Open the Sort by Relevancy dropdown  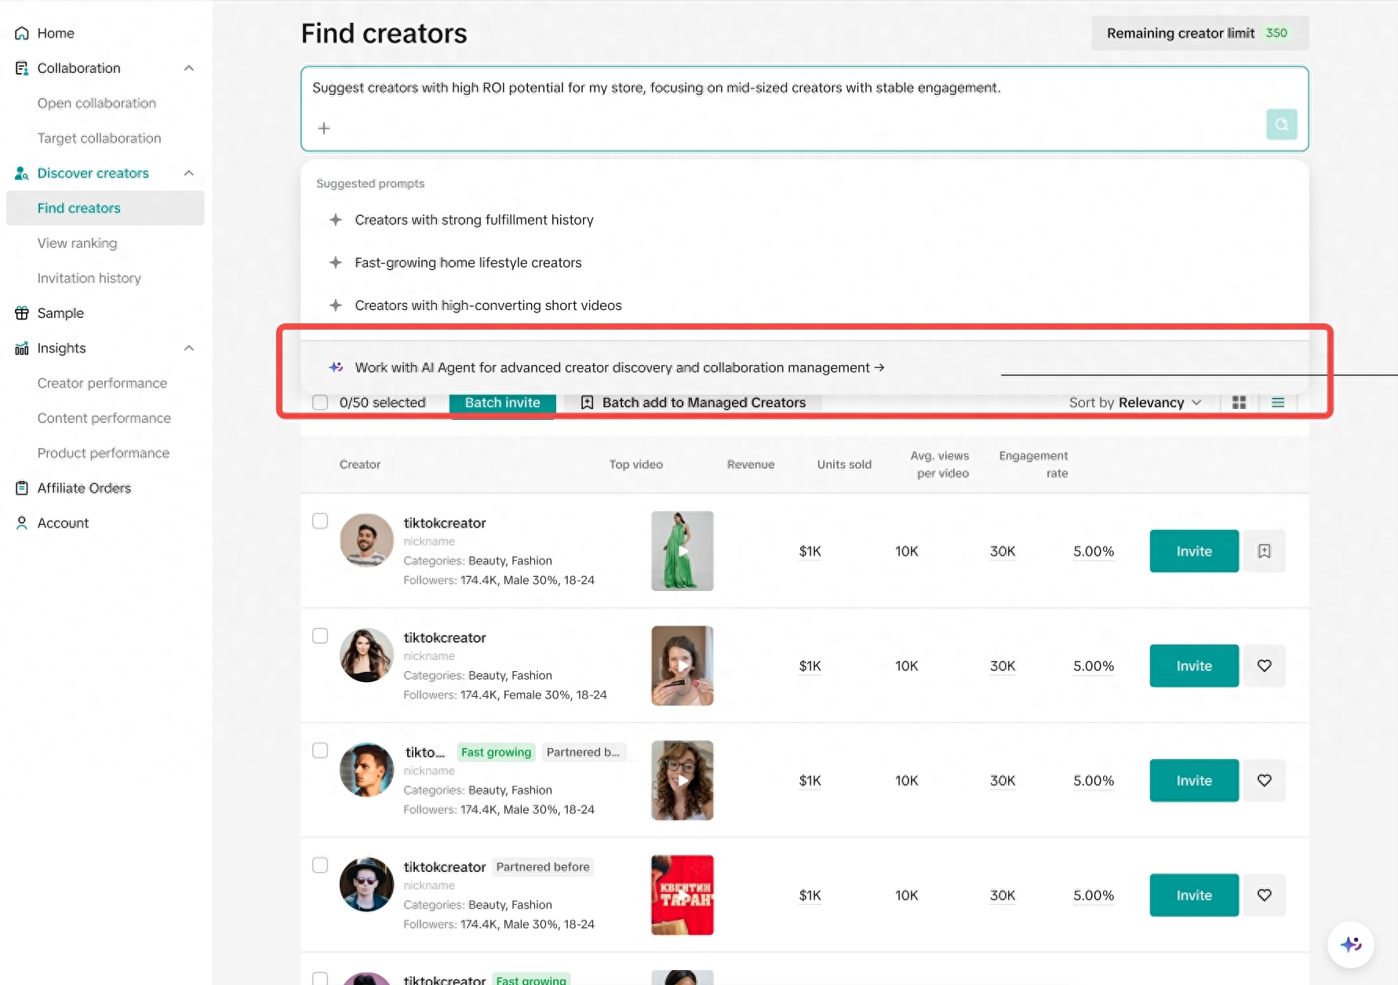(x=1135, y=403)
